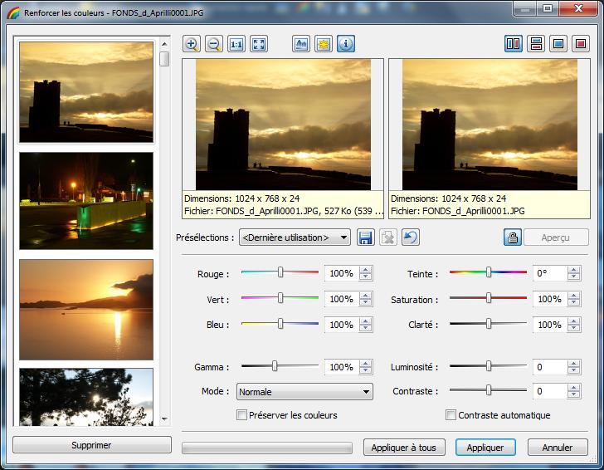Set preview zoom to 1:1
The image size is (604, 470).
pos(236,44)
